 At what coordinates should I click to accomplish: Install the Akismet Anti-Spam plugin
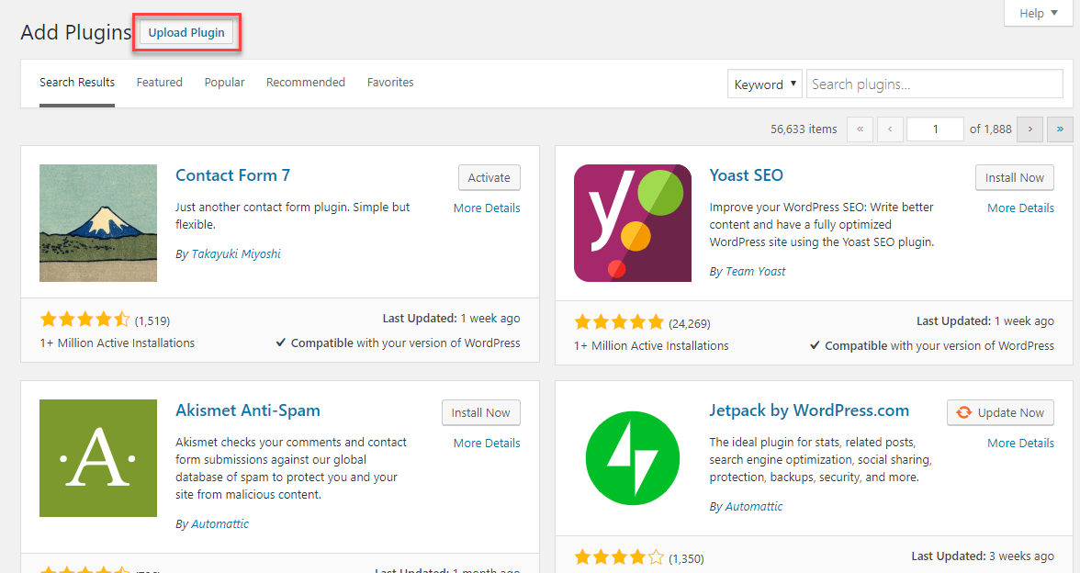click(x=481, y=412)
